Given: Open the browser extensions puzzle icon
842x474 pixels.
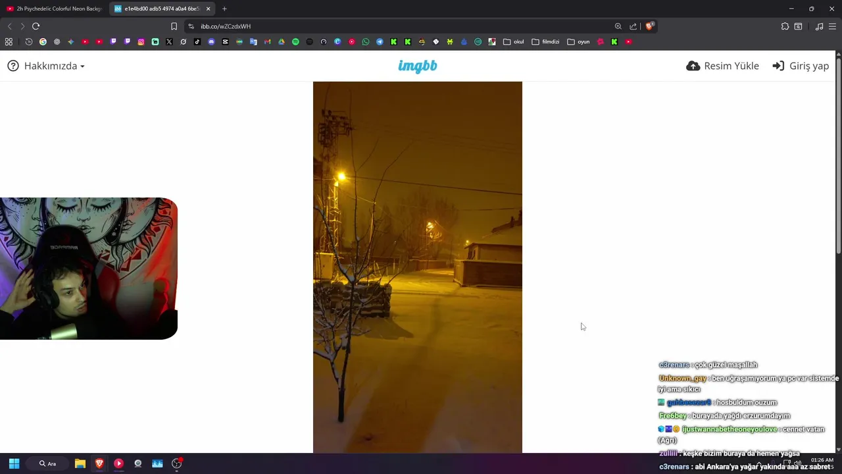Looking at the screenshot, I should [785, 26].
